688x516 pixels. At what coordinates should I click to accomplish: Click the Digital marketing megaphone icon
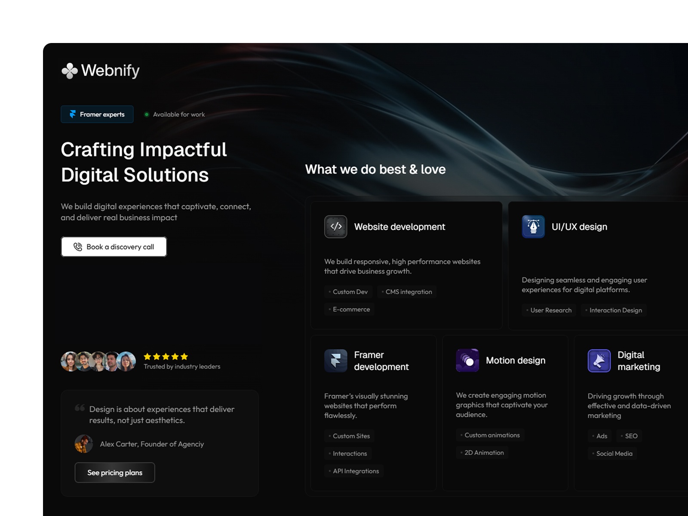(599, 360)
